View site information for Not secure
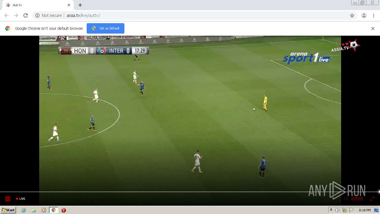 click(x=48, y=15)
